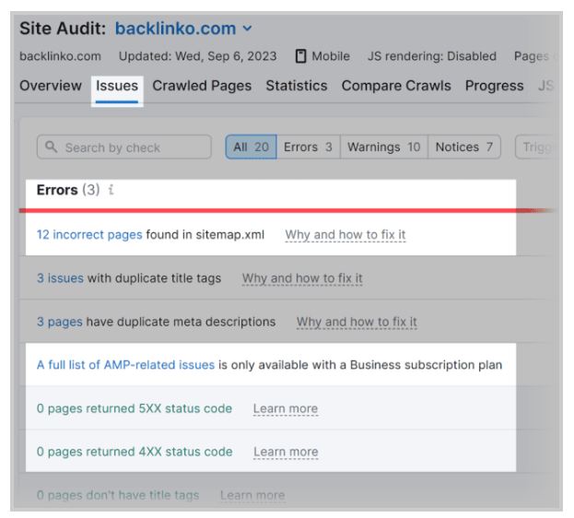Open A full list of AMP-related issues
This screenshot has height=518, width=574.
click(125, 365)
